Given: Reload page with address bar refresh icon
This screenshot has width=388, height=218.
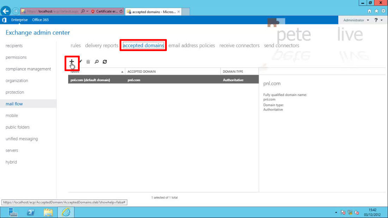Looking at the screenshot, I should 121,11.
